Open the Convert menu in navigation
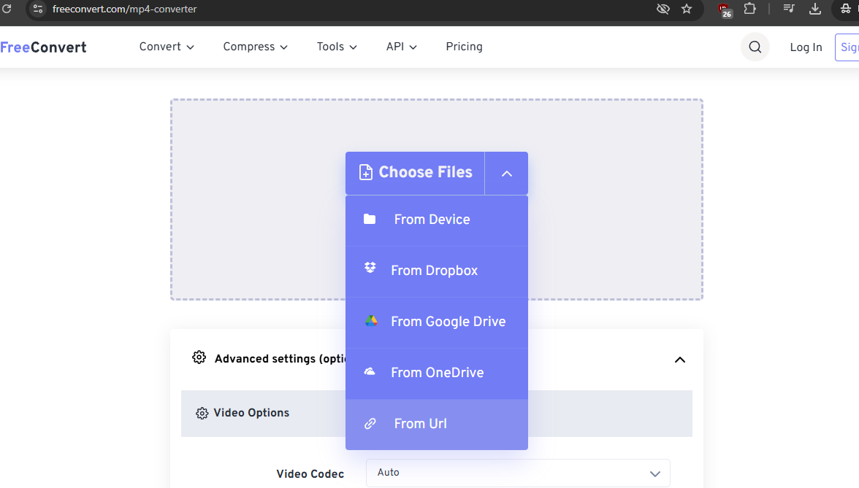The height and width of the screenshot is (488, 859). [167, 47]
